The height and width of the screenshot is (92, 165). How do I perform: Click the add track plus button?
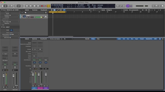pyautogui.click(x=22, y=13)
